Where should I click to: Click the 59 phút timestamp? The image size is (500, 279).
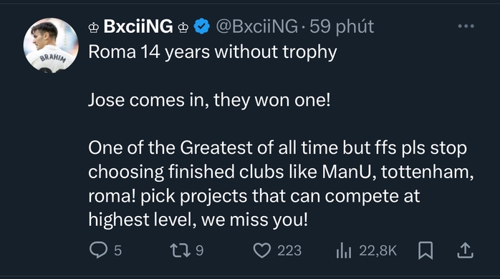(342, 26)
